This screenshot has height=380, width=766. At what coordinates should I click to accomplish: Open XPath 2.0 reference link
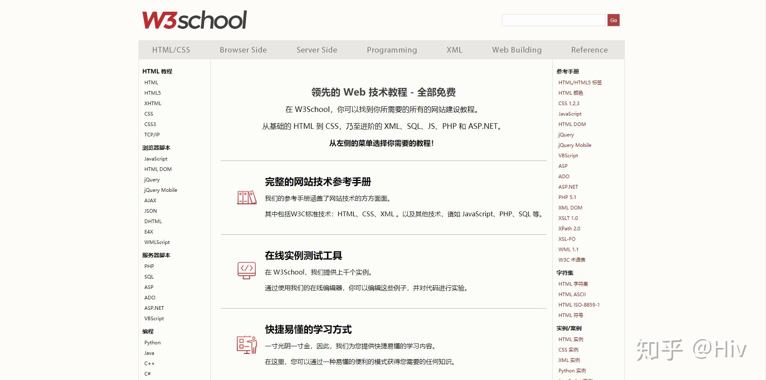(x=569, y=228)
